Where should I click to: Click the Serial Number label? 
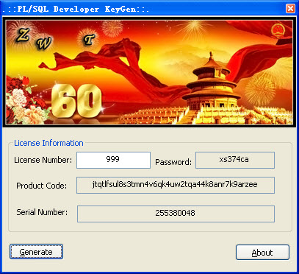tap(42, 212)
